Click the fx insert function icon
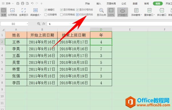The height and width of the screenshot is (110, 172). (x=44, y=24)
